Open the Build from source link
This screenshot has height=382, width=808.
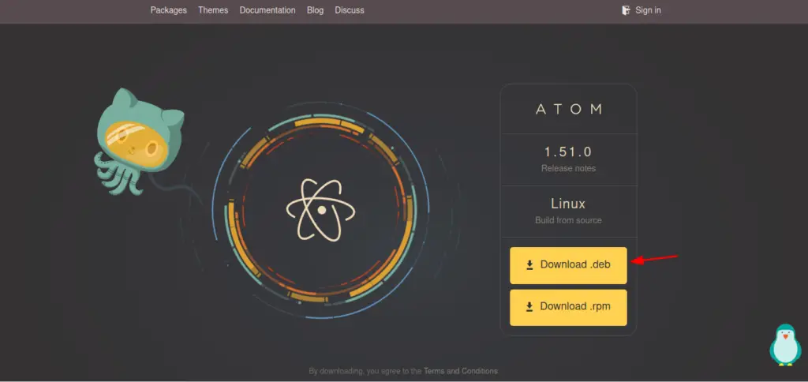[x=568, y=220]
